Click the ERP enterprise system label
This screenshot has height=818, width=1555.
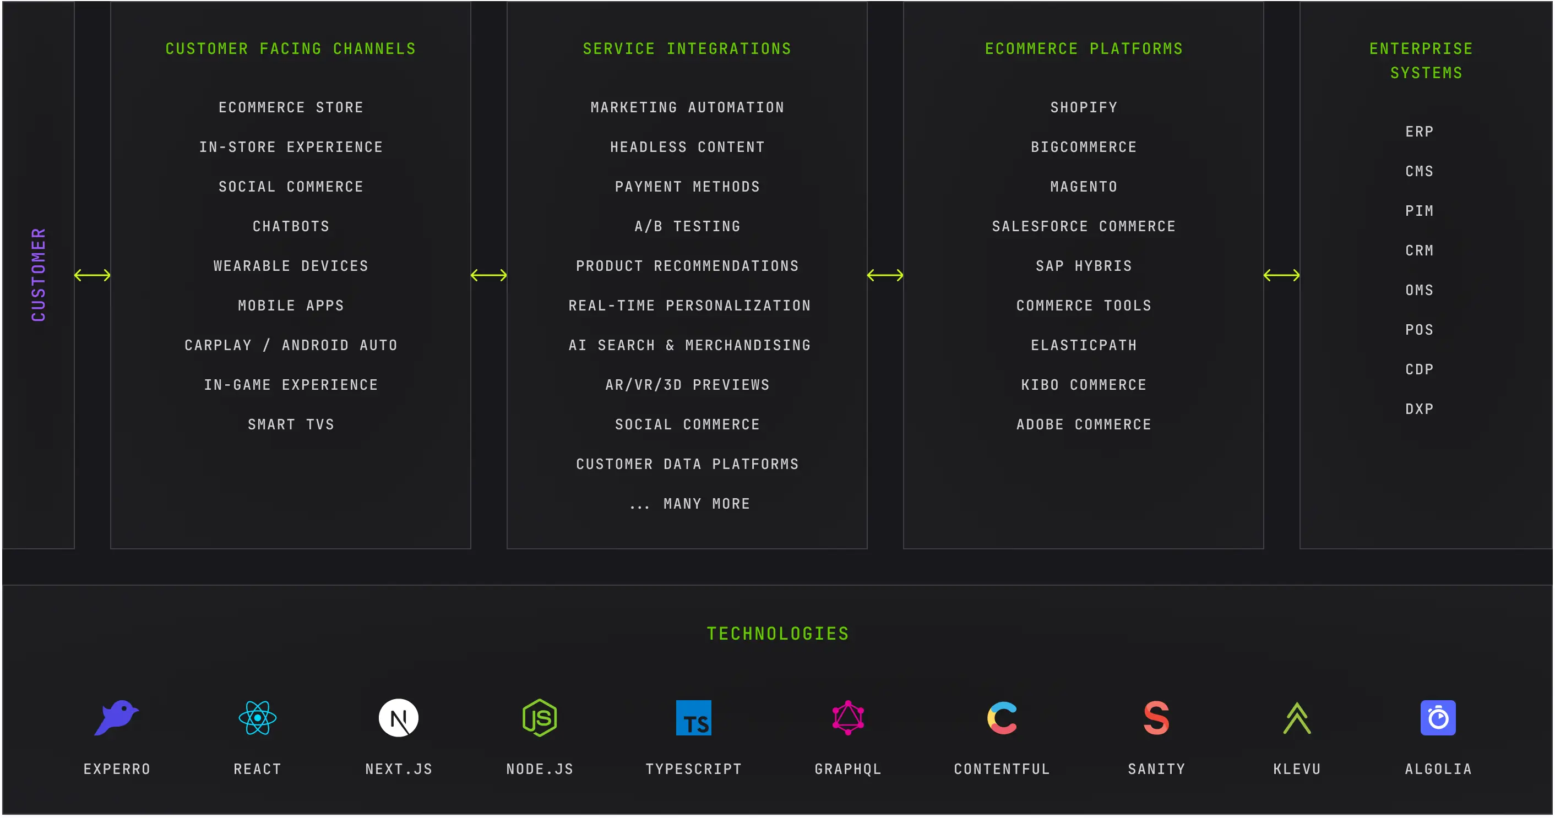pyautogui.click(x=1419, y=132)
